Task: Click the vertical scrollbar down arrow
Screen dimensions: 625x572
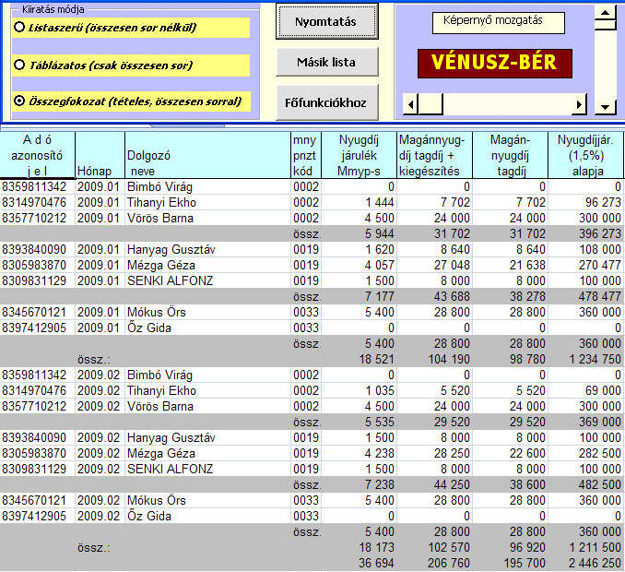Action: pos(606,106)
